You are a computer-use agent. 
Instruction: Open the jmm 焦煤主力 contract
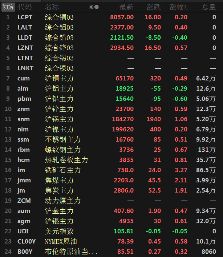pos(111,180)
